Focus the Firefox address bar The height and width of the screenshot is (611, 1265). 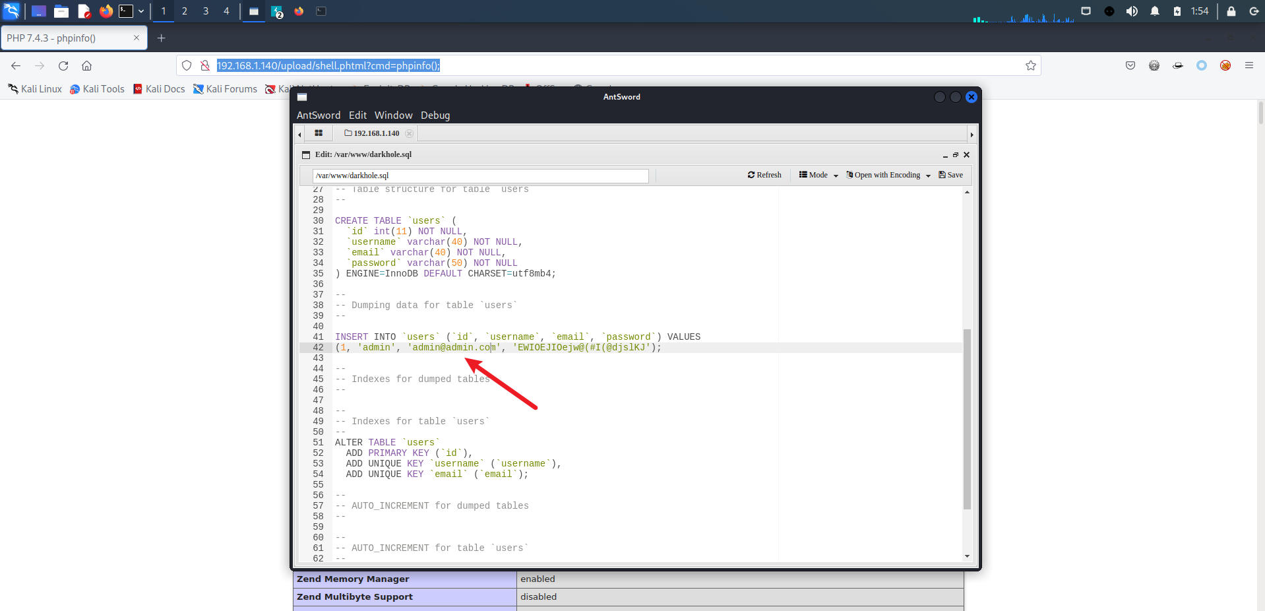point(609,65)
